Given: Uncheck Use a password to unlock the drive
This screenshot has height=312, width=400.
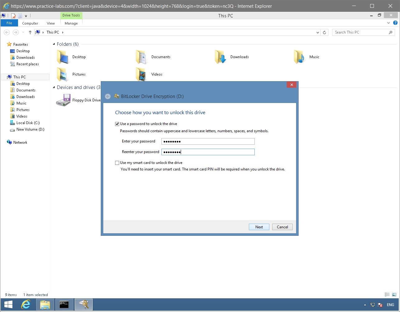Looking at the screenshot, I should 117,123.
